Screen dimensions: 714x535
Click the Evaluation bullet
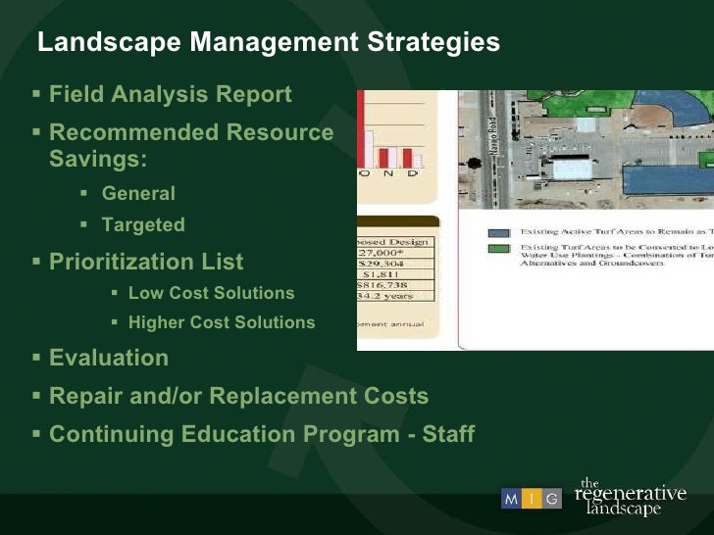click(x=109, y=358)
